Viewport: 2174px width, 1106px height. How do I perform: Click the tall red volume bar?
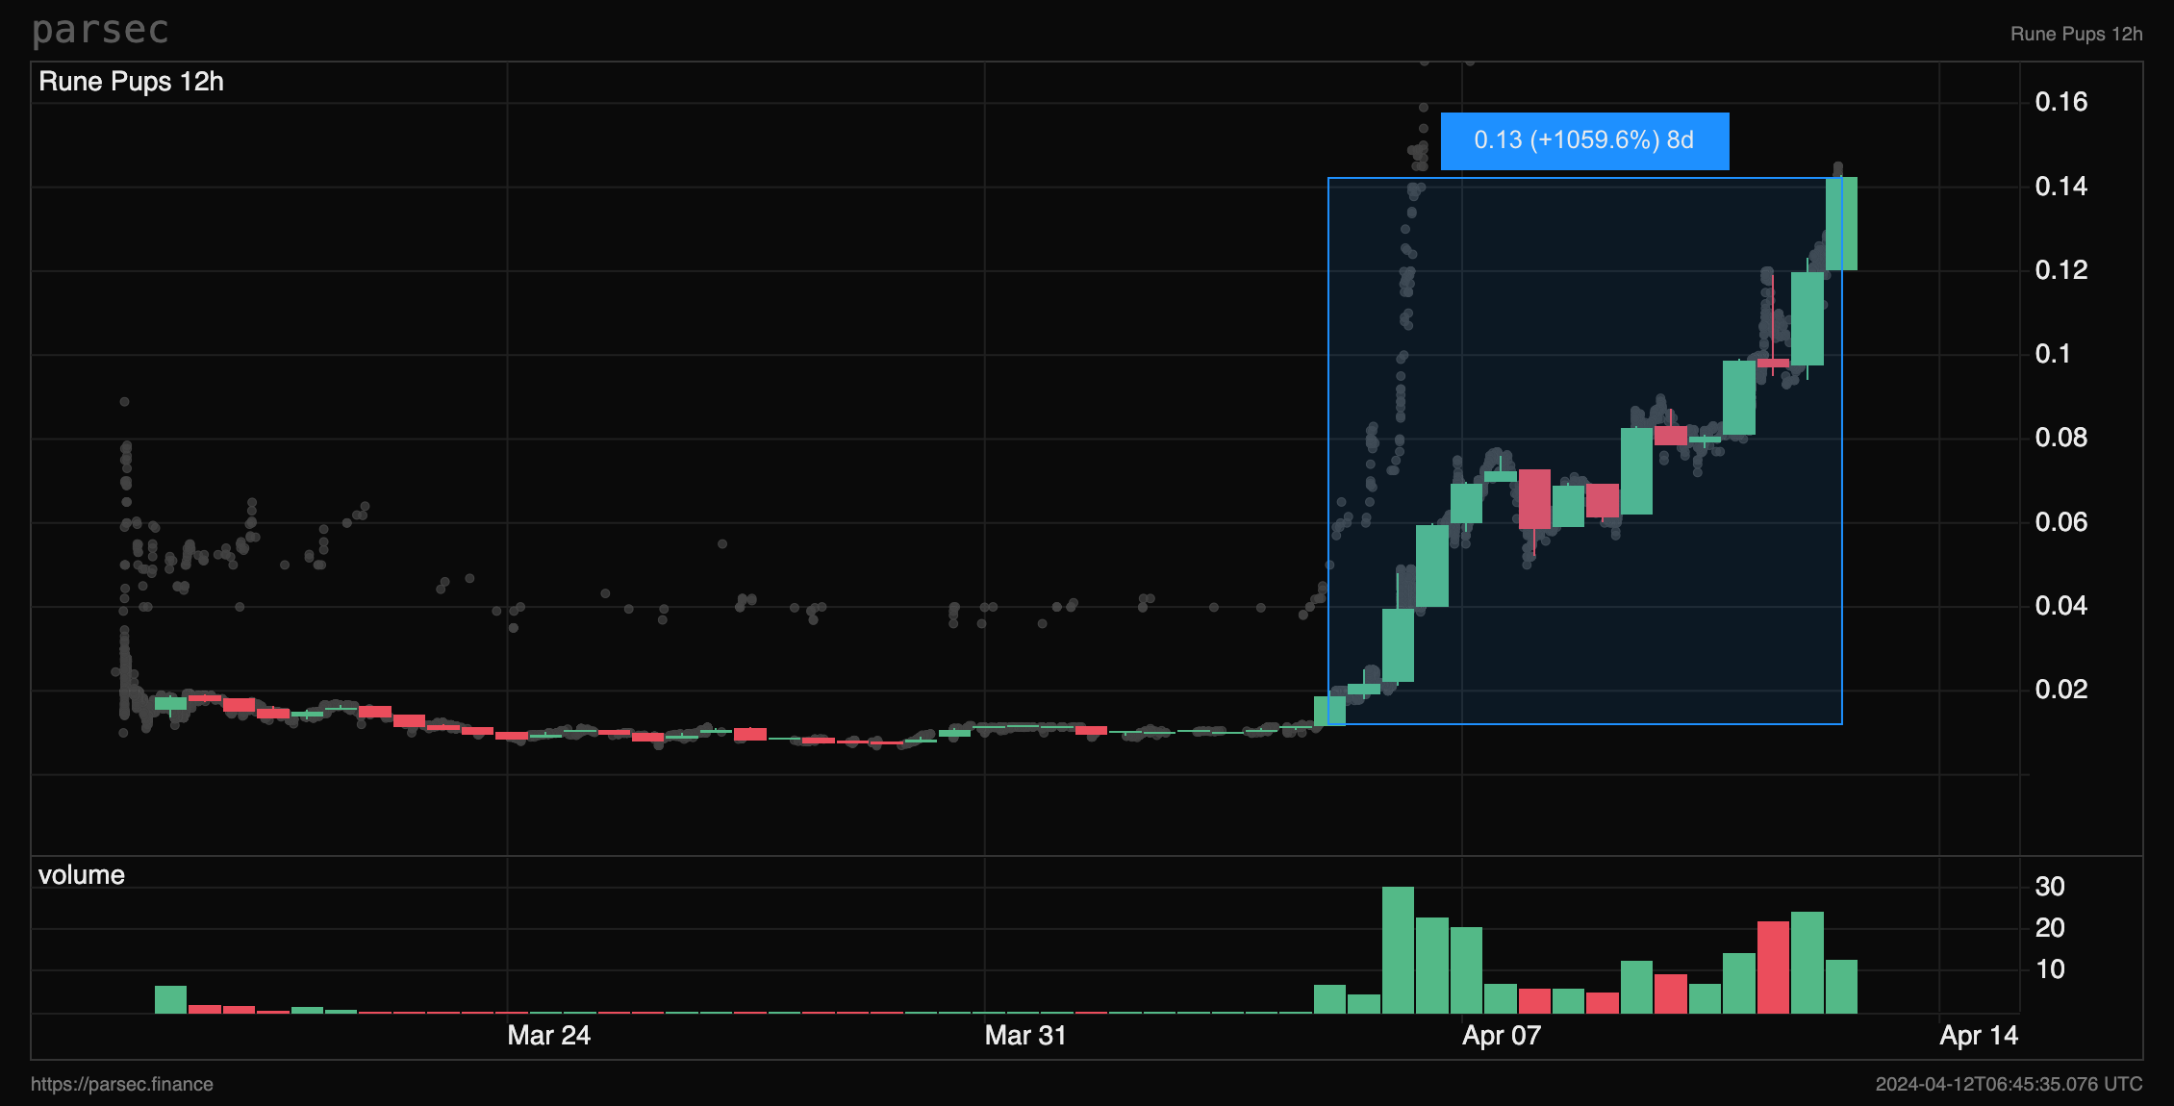click(1773, 967)
